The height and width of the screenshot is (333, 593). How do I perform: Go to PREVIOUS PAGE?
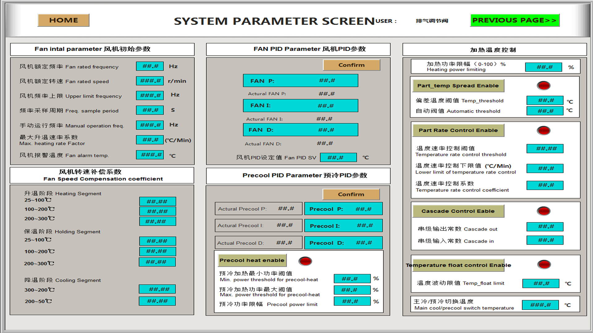click(x=515, y=20)
